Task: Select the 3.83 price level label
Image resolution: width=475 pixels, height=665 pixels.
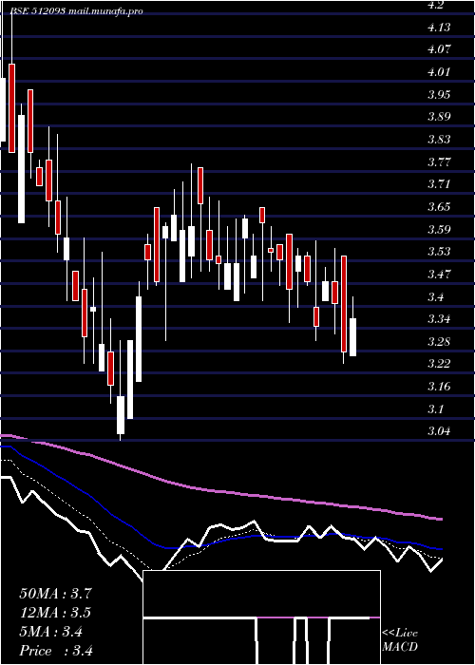Action: [439, 140]
